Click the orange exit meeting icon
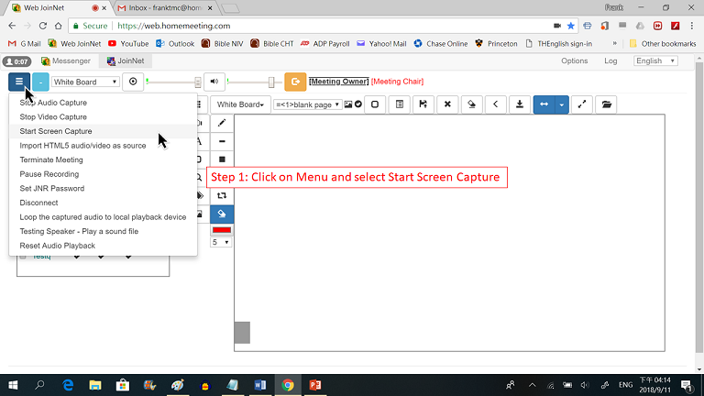 click(295, 82)
